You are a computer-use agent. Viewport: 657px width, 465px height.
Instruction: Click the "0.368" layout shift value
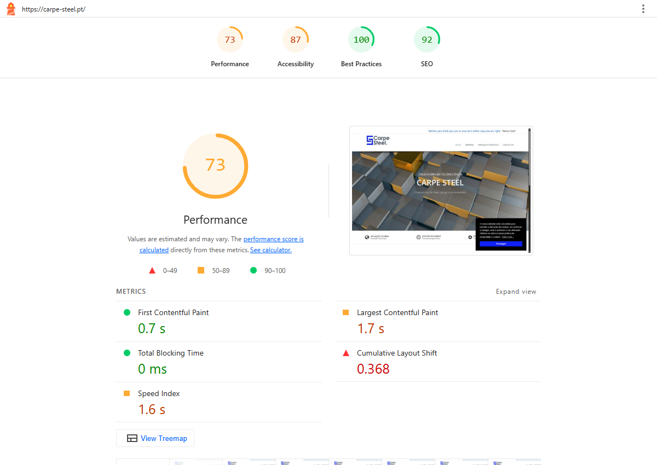pos(373,369)
